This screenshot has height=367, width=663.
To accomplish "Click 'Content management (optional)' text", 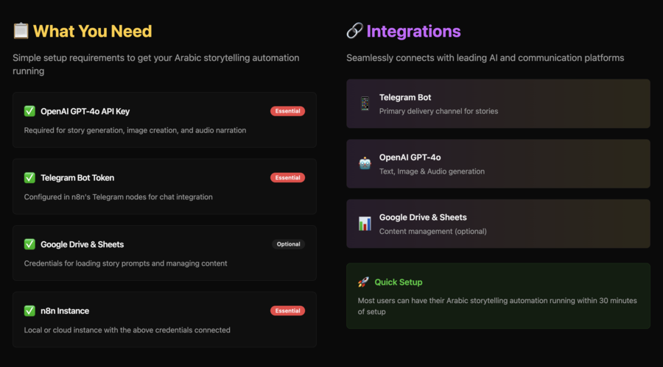I will click(433, 232).
